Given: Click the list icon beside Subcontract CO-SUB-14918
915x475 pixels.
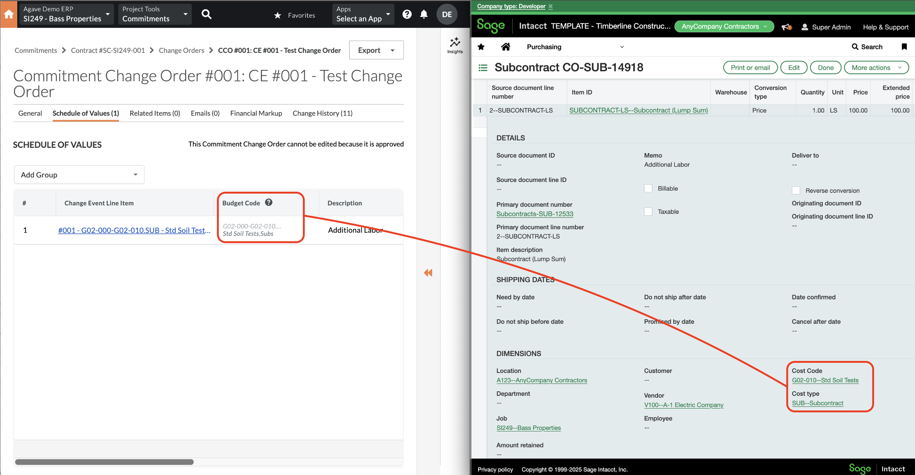Looking at the screenshot, I should tap(482, 68).
